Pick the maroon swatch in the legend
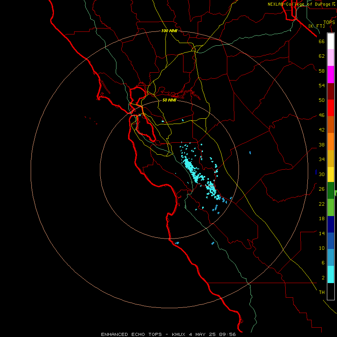This screenshot has height=337, width=337. (331, 91)
